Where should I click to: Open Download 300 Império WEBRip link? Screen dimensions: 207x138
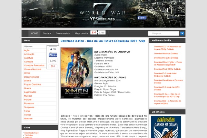pos(168,102)
